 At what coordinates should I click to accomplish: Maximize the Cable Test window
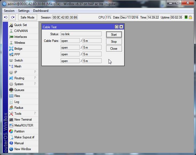click(117, 27)
